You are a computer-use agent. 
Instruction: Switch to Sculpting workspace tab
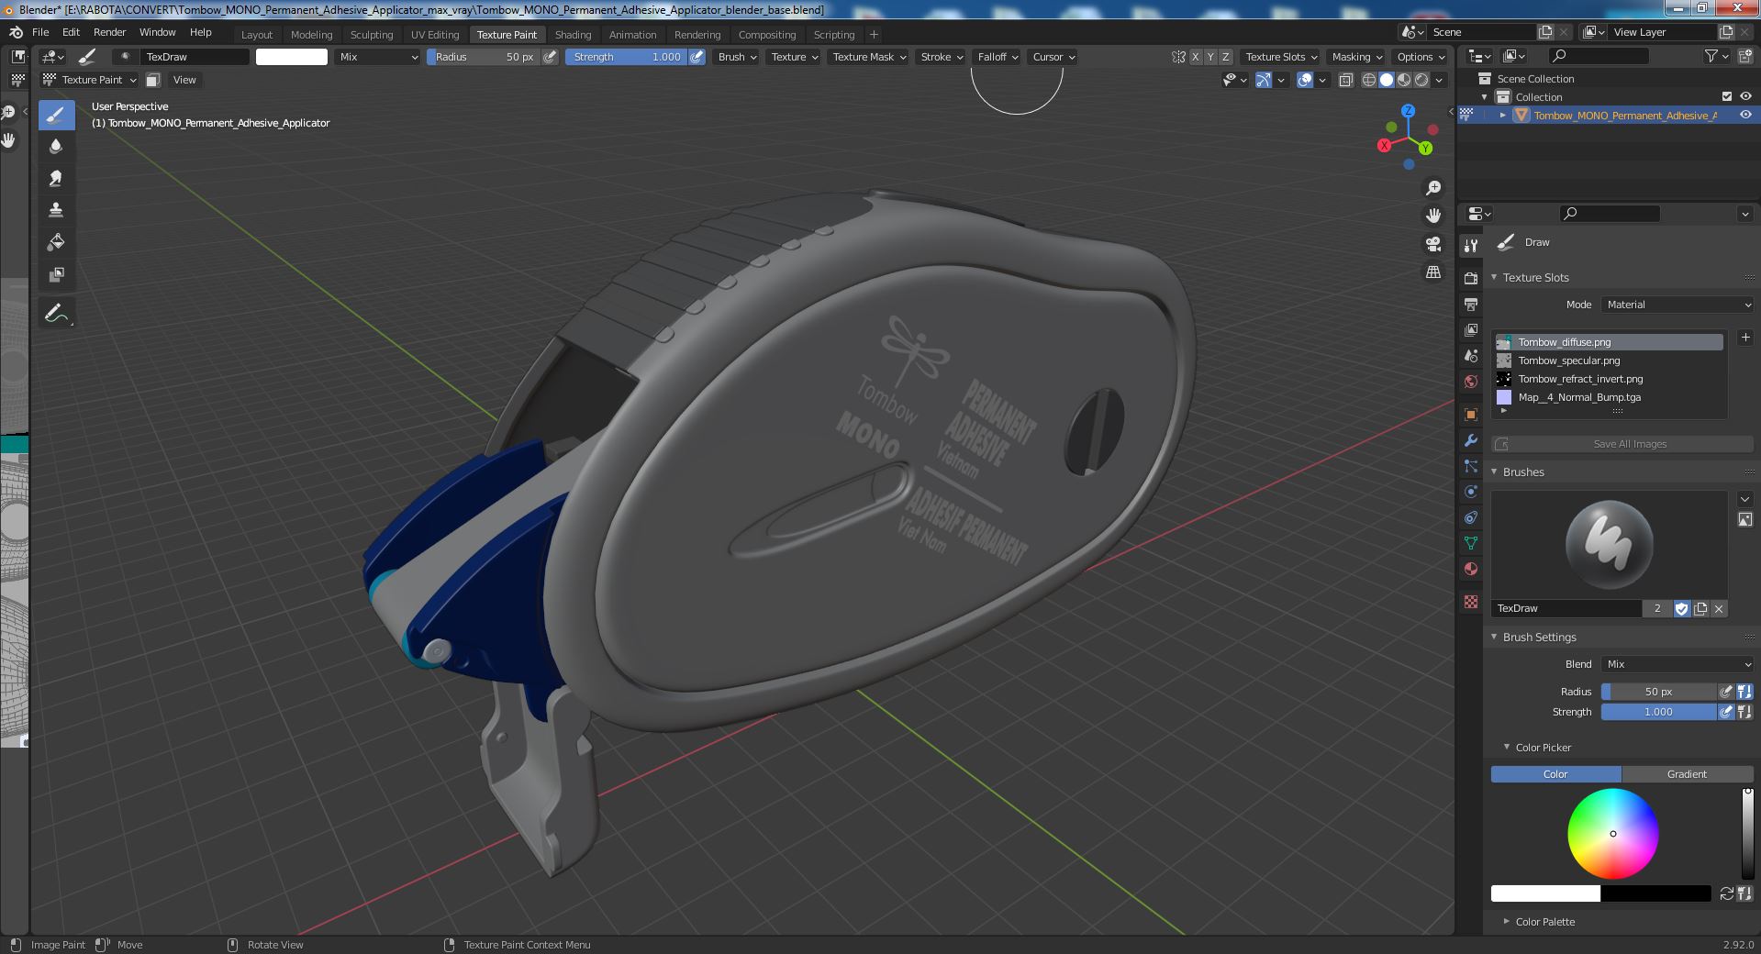click(372, 34)
